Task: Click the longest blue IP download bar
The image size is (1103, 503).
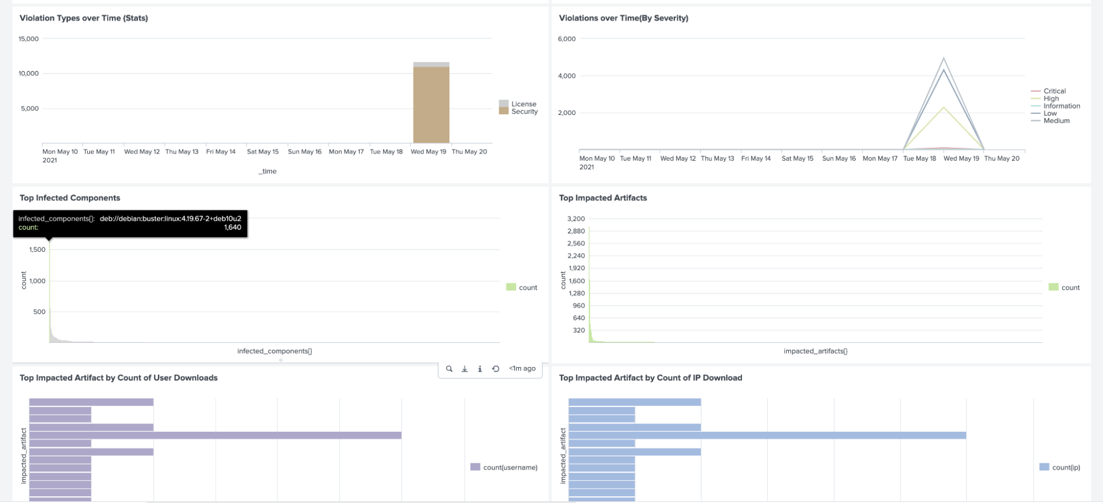Action: click(767, 436)
